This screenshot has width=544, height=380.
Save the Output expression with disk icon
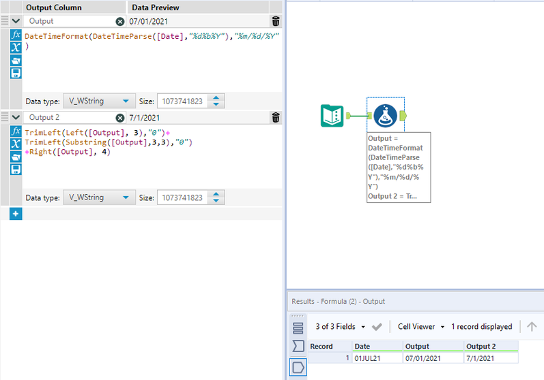(x=16, y=73)
